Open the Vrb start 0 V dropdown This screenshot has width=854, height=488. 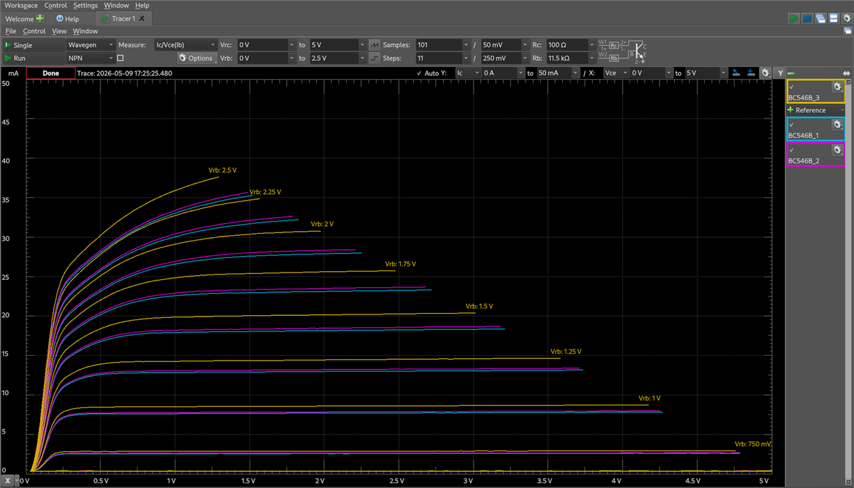[267, 58]
